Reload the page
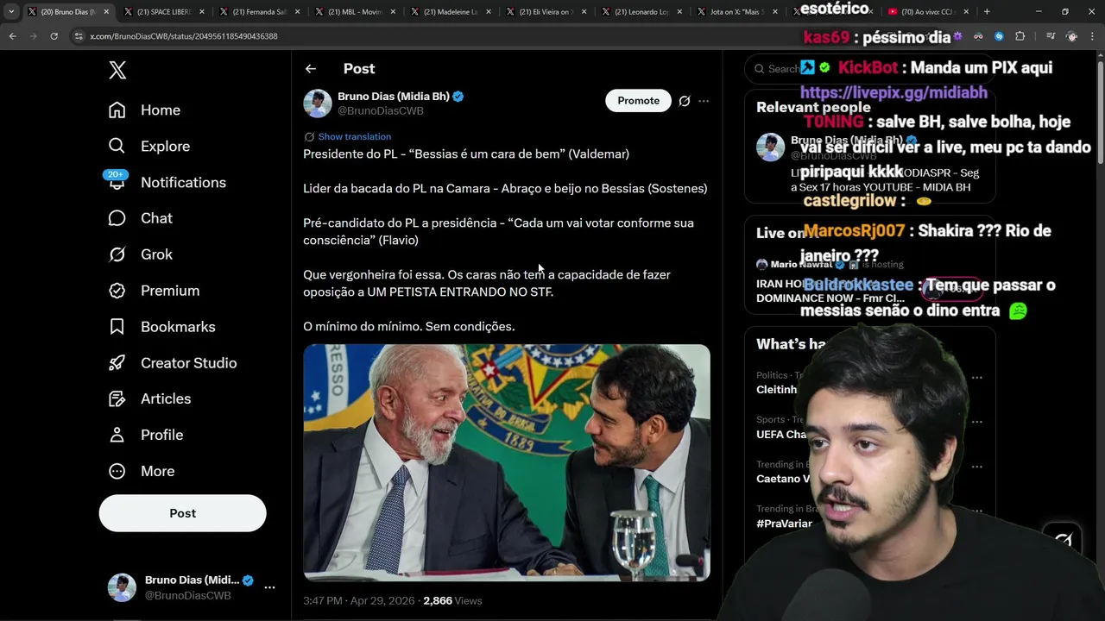The image size is (1105, 621). tap(54, 36)
